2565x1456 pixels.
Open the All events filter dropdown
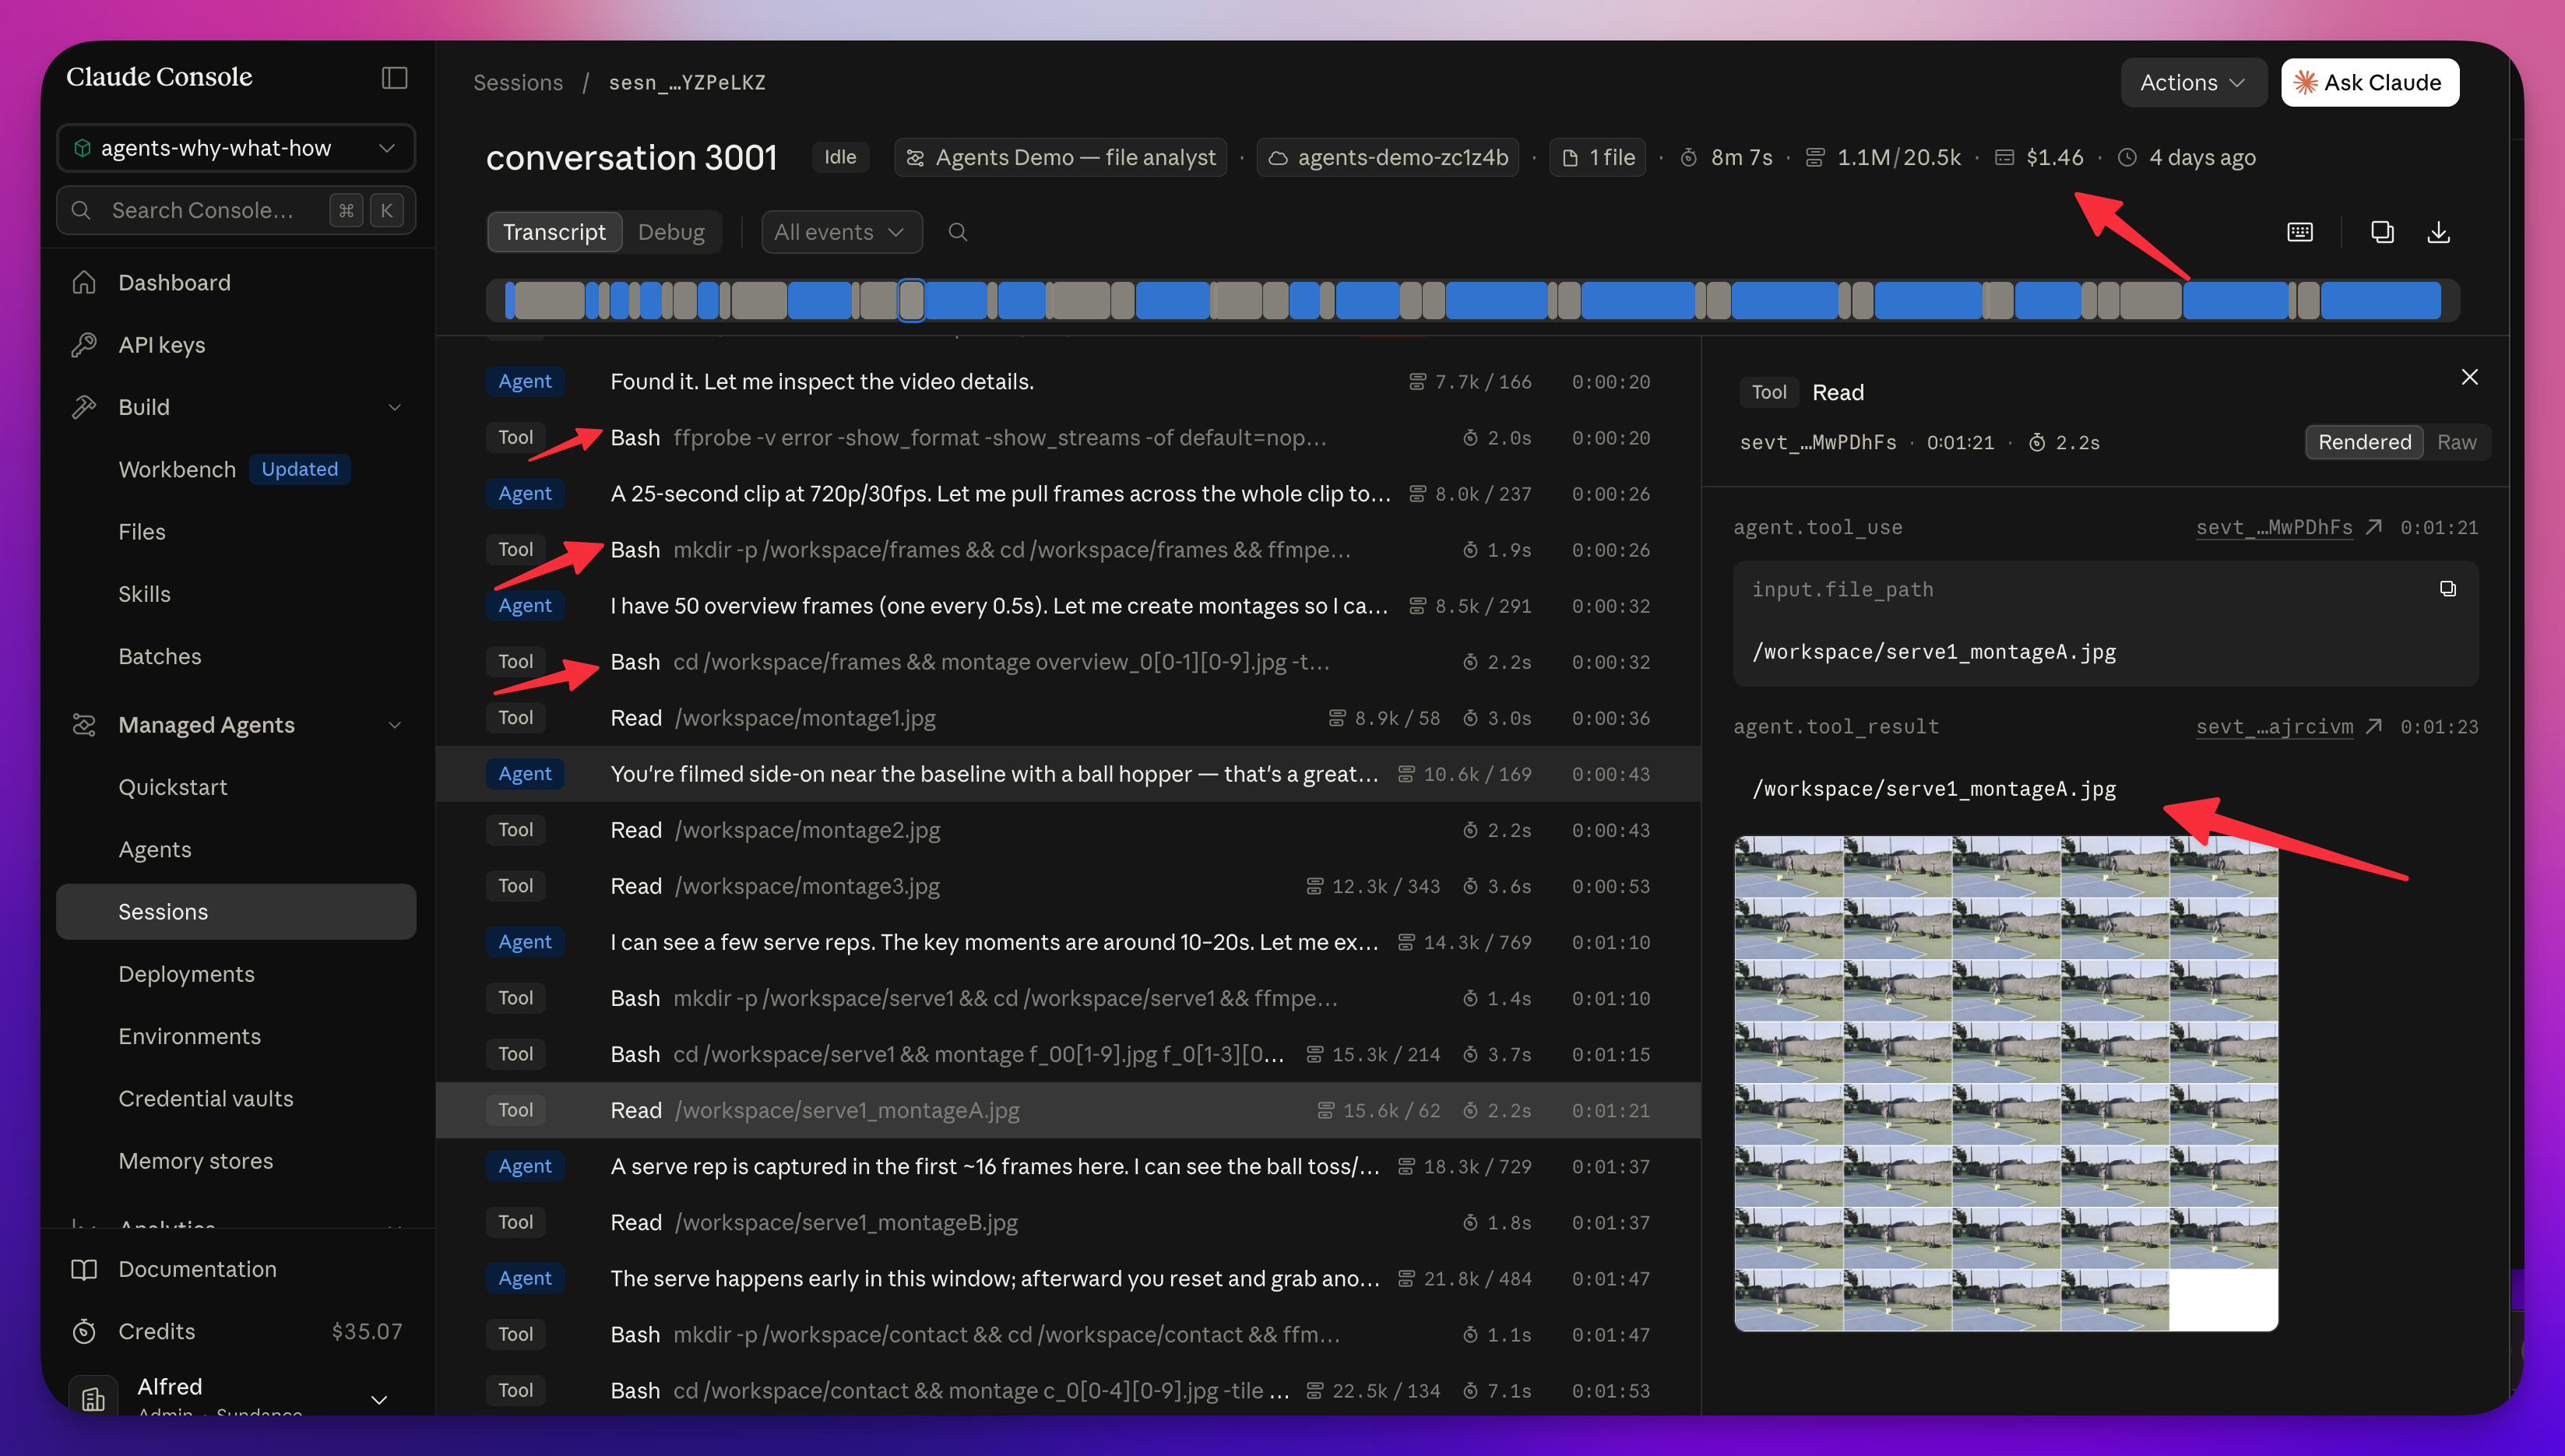tap(841, 232)
